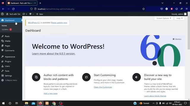Open a new browser tab
This screenshot has width=190, height=106.
(40, 3)
